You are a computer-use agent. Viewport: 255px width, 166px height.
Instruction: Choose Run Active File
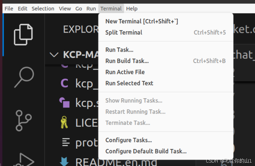[x=166, y=72]
